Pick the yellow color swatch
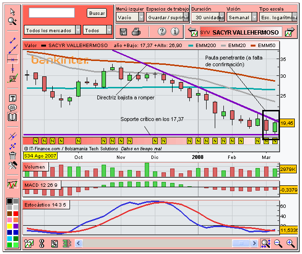Image resolution: width=302 pixels, height=254 pixels. click(10, 226)
